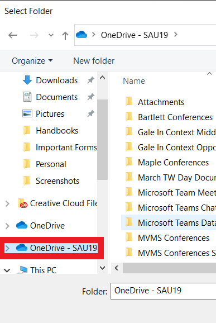Unpin Downloads using its pin icon
This screenshot has height=323, width=216.
pos(91,80)
